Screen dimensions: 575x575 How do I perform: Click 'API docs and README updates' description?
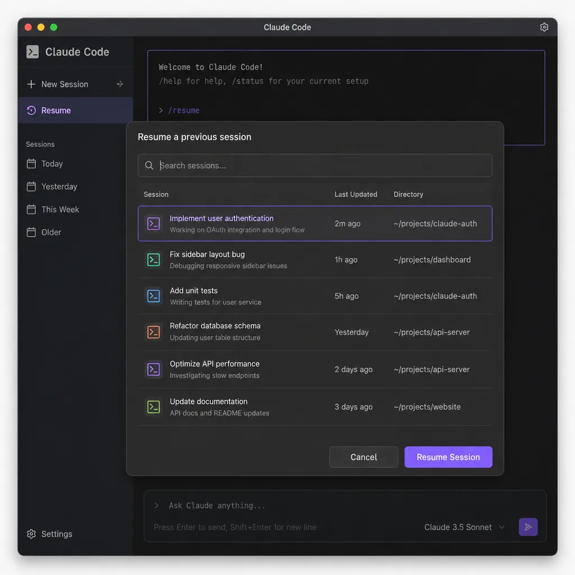tap(220, 413)
